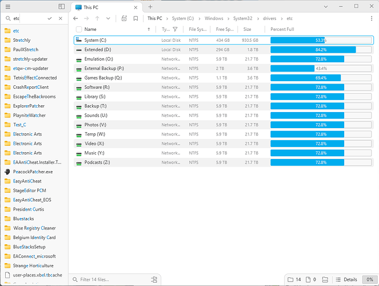Open Wise Registry Cleaner folder result
This screenshot has height=286, width=379.
(34, 228)
